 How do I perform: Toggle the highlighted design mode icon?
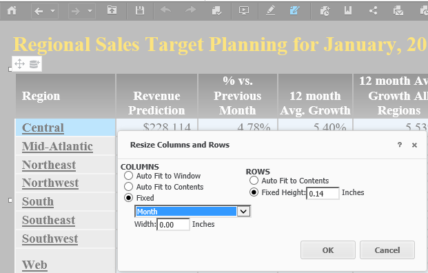point(294,10)
